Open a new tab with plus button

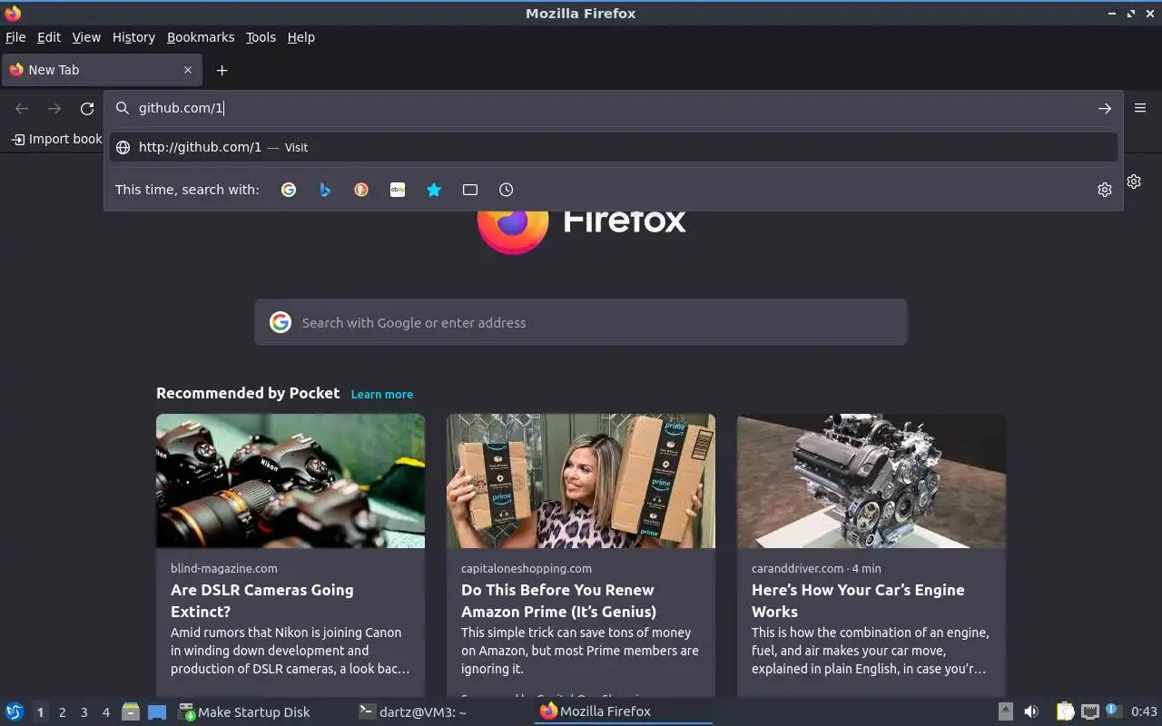click(x=222, y=70)
